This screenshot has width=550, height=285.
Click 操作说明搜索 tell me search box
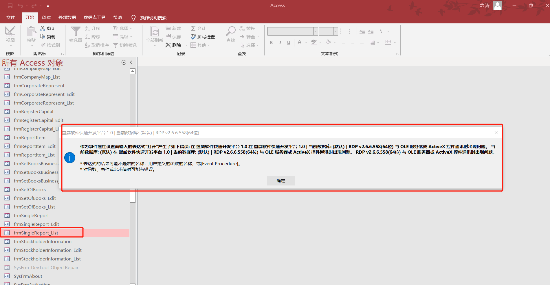[x=153, y=18]
